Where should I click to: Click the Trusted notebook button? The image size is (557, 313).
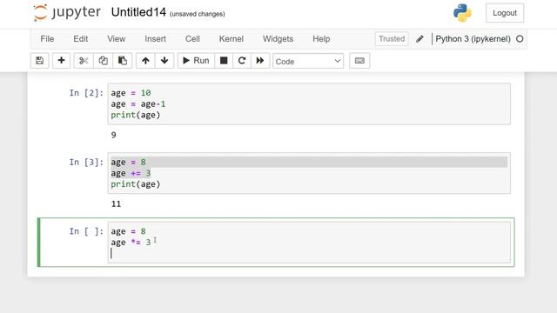click(392, 39)
